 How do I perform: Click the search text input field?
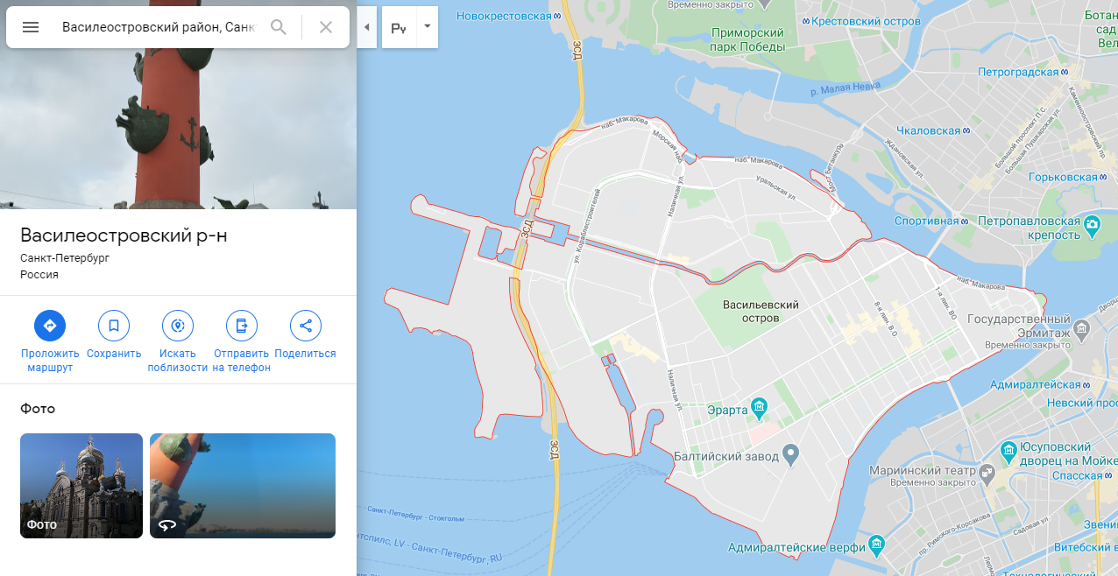coord(159,27)
